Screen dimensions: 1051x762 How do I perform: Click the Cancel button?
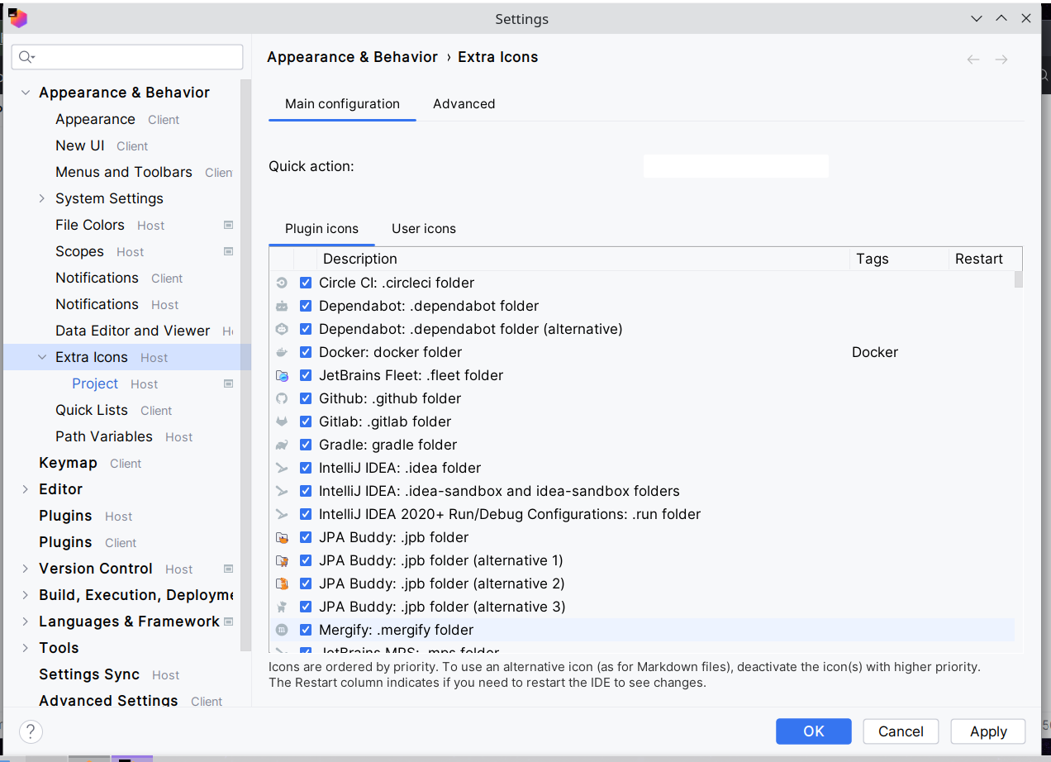tap(900, 731)
